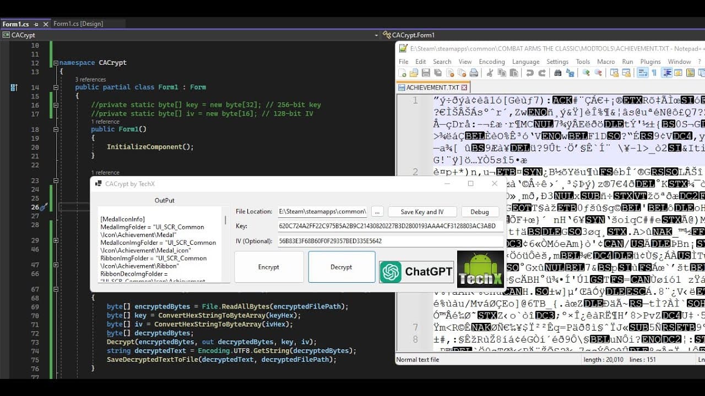Click the Debug button in CACrypt
Image resolution: width=705 pixels, height=396 pixels.
point(480,212)
